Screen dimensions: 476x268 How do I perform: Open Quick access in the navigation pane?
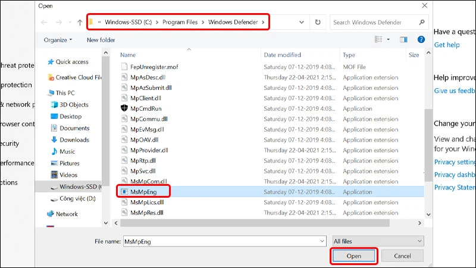click(72, 62)
